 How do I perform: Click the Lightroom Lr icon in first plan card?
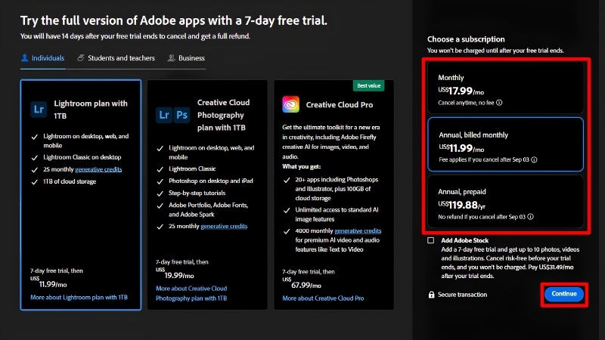39,109
